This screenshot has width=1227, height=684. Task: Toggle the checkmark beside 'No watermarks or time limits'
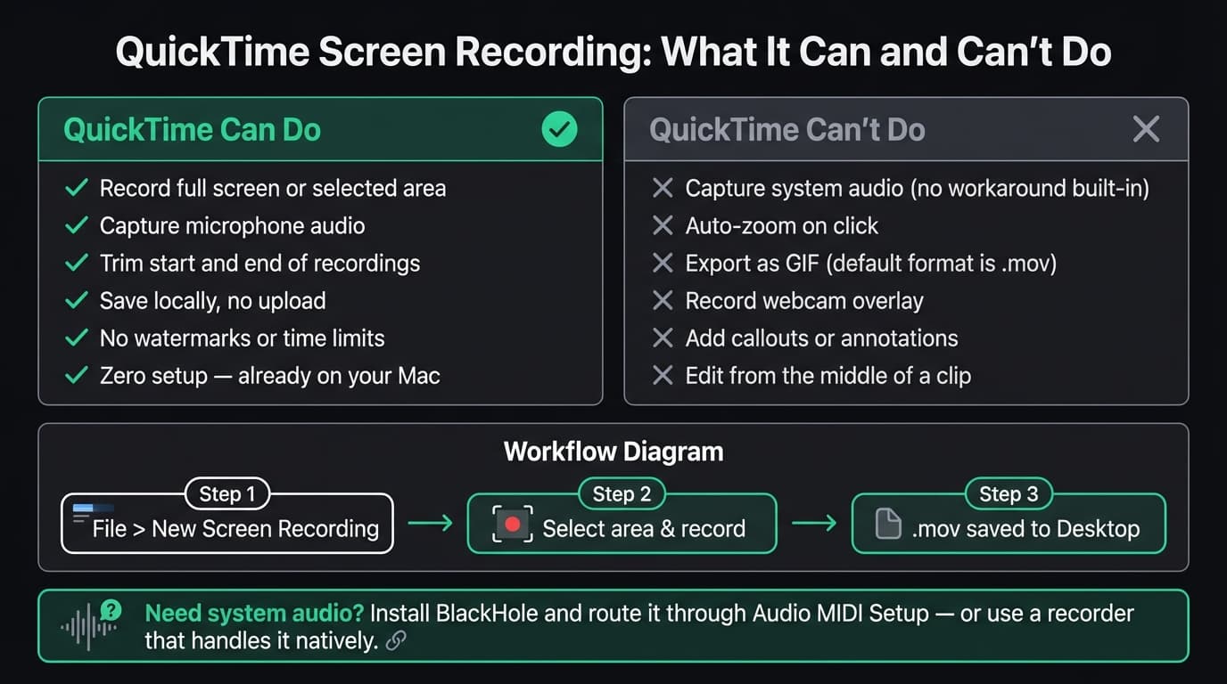[75, 338]
